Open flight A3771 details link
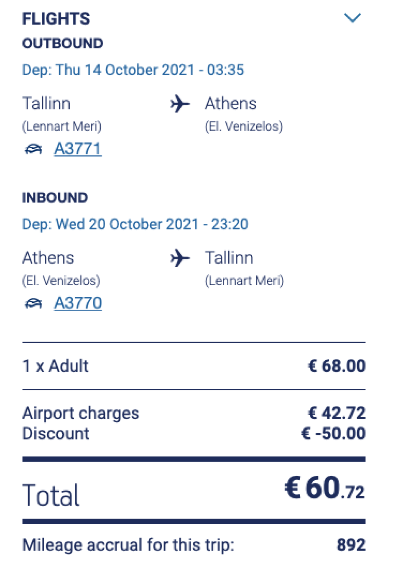The image size is (403, 569). [x=78, y=149]
